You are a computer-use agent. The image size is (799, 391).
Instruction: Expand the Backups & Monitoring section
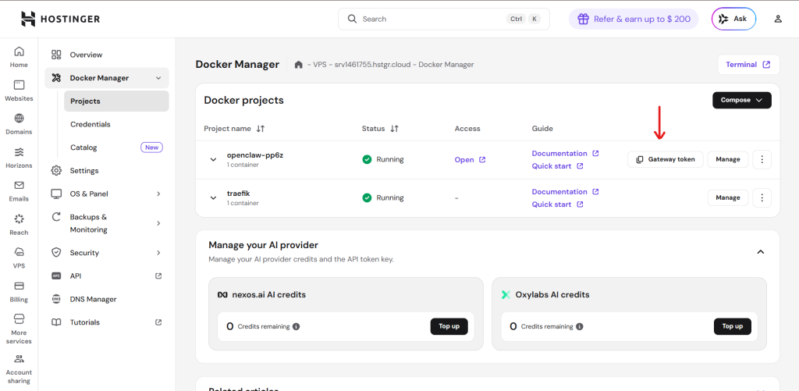[x=158, y=223]
